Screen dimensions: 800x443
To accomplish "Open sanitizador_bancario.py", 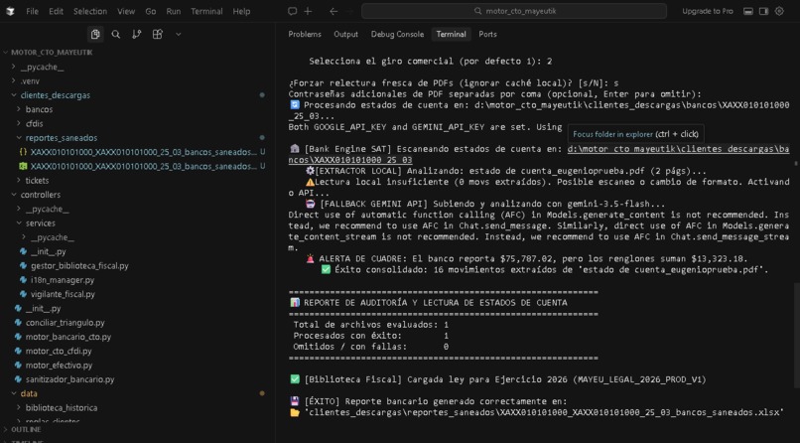I will click(x=69, y=379).
